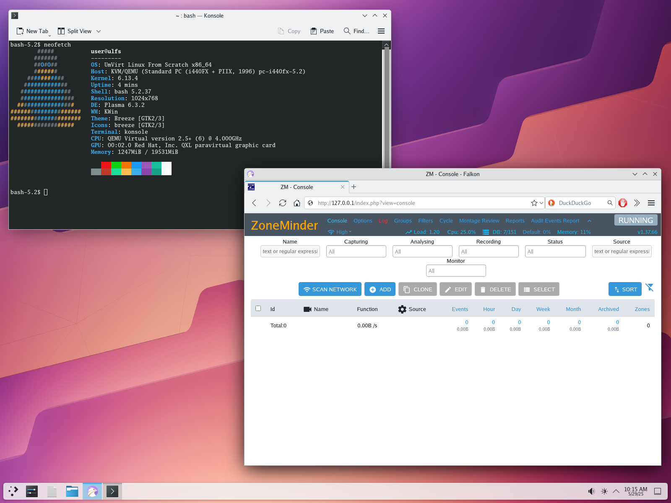
Task: Expand the Split View dropdown arrow
Action: coord(99,31)
